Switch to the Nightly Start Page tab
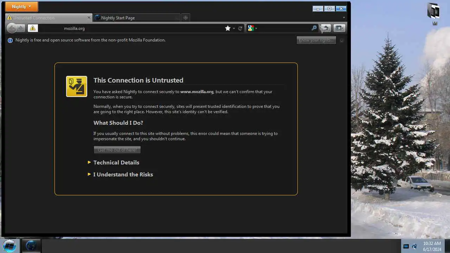 137,18
